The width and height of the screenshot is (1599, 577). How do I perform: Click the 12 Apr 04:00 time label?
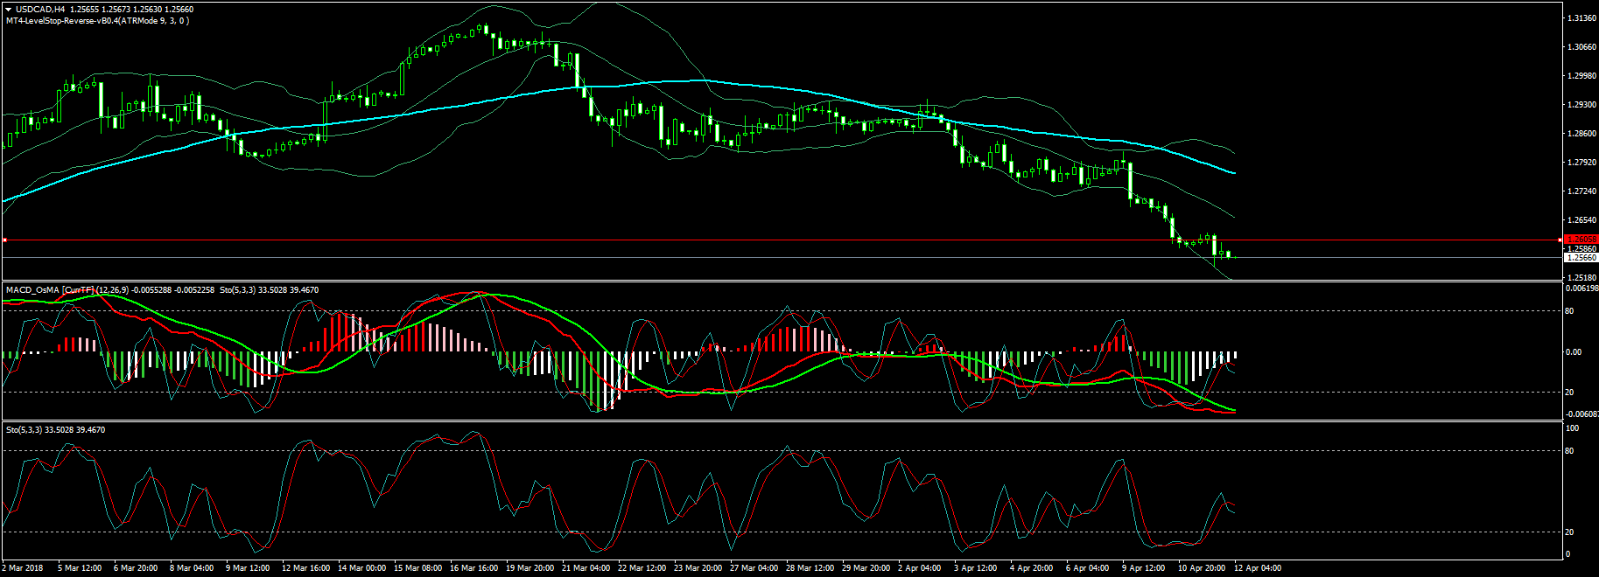coord(1258,568)
